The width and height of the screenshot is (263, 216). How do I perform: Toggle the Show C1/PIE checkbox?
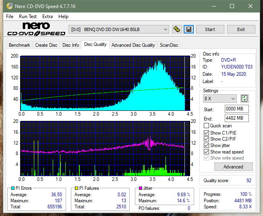pos(206,133)
